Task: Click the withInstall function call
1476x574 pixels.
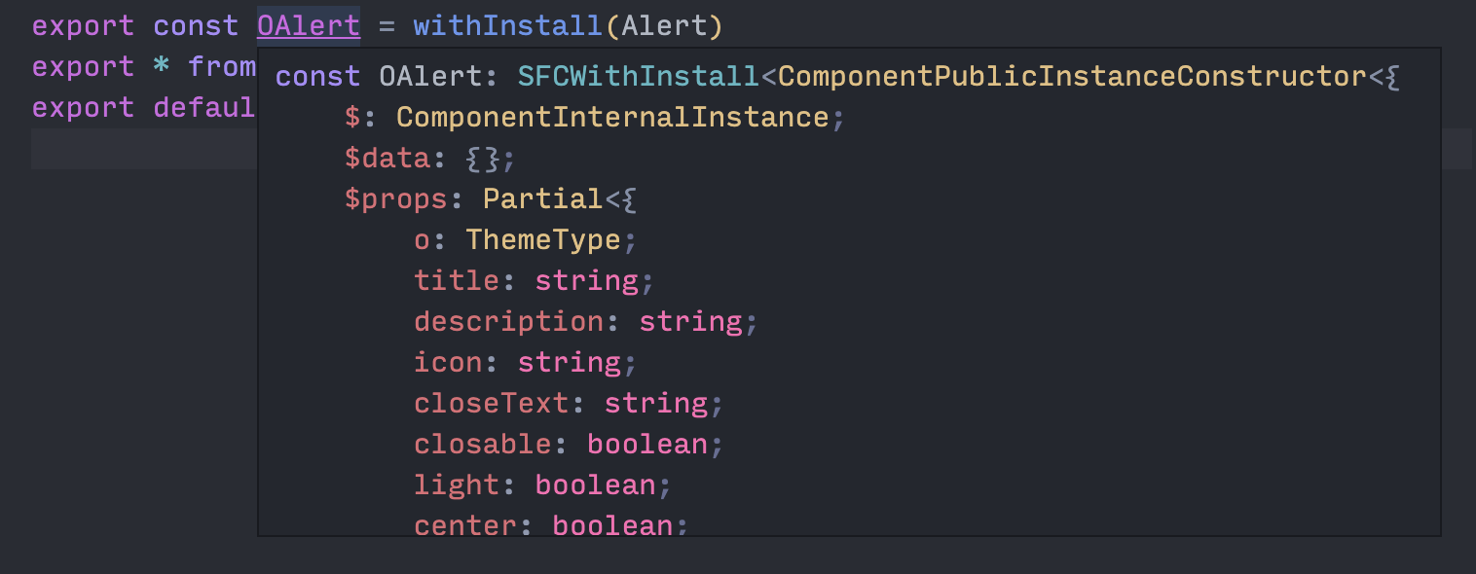Action: pos(508,25)
